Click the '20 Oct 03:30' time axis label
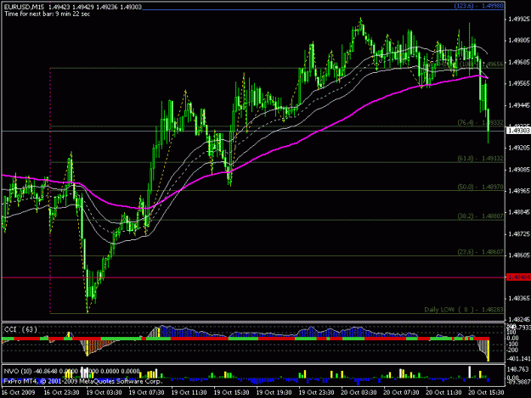 click(x=359, y=392)
